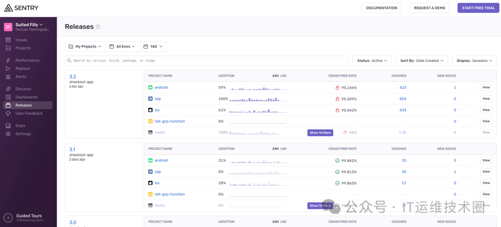
Task: View cpp project in release 3.2
Action: 486,98
